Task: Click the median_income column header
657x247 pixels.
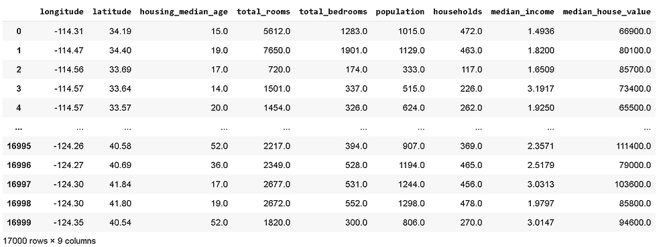Action: click(x=522, y=12)
